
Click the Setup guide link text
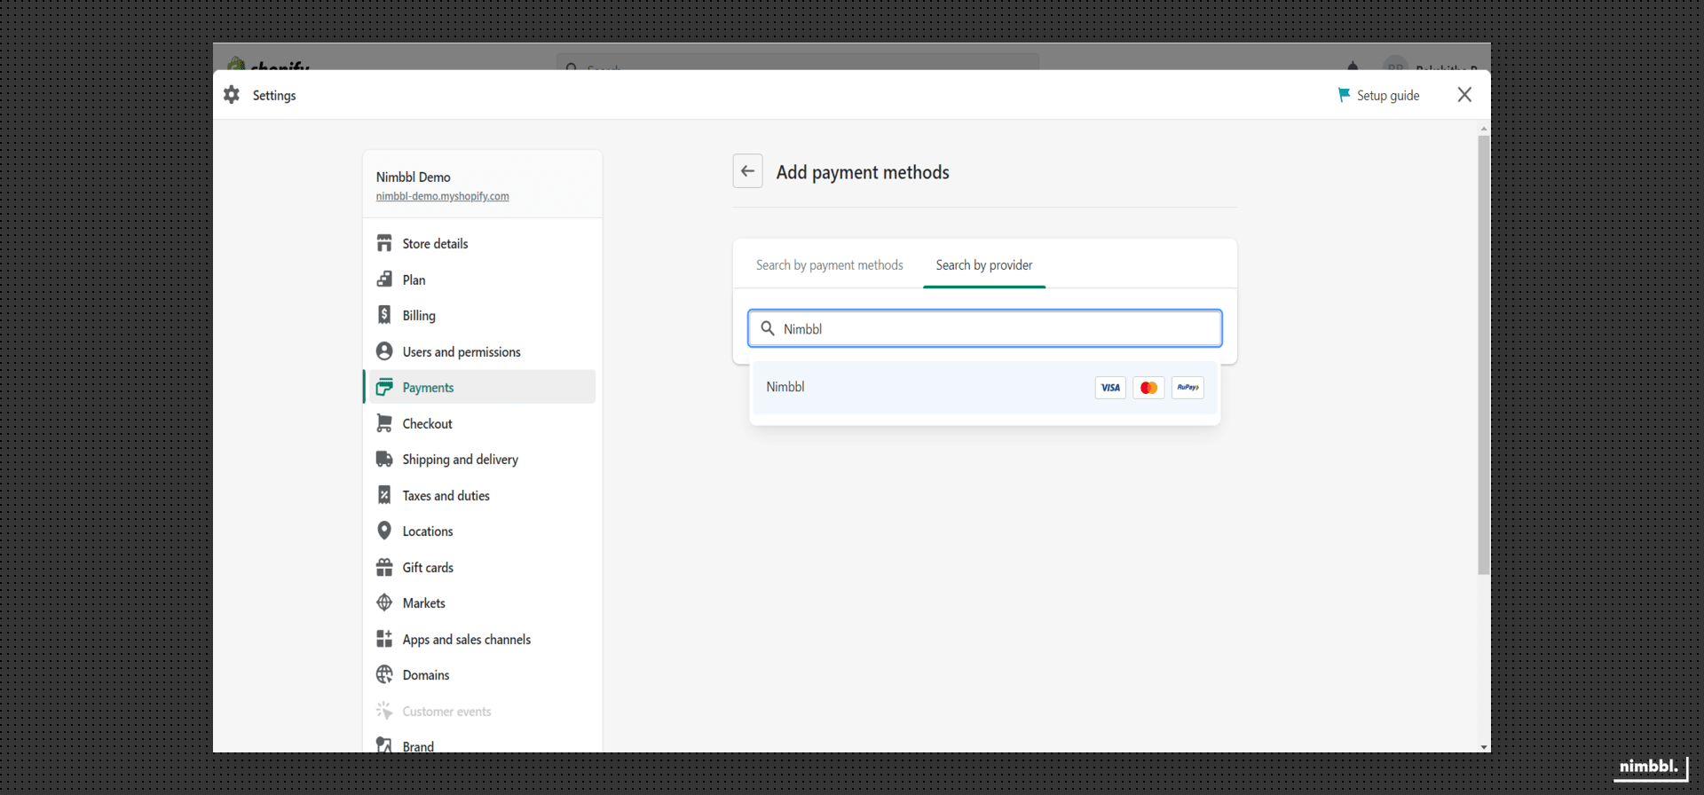click(1387, 95)
